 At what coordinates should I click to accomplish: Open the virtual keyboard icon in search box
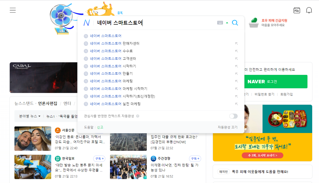pos(220,23)
